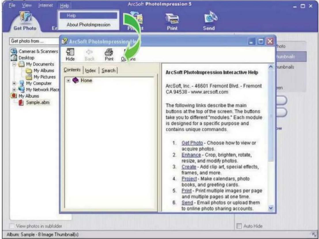Follow the Enhance help link
The width and height of the screenshot is (319, 239).
191,155
